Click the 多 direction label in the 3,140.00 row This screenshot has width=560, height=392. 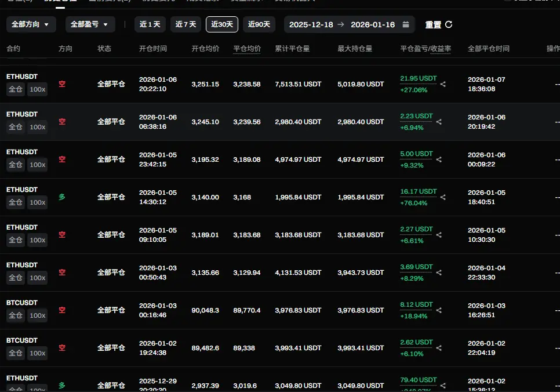tap(62, 197)
